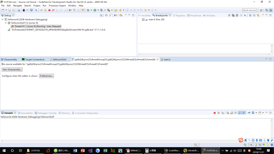
Task: Click the Resume icon in main toolbar
Action: click(x=41, y=10)
